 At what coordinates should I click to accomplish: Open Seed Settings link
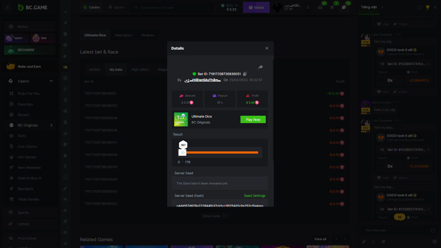pyautogui.click(x=254, y=196)
